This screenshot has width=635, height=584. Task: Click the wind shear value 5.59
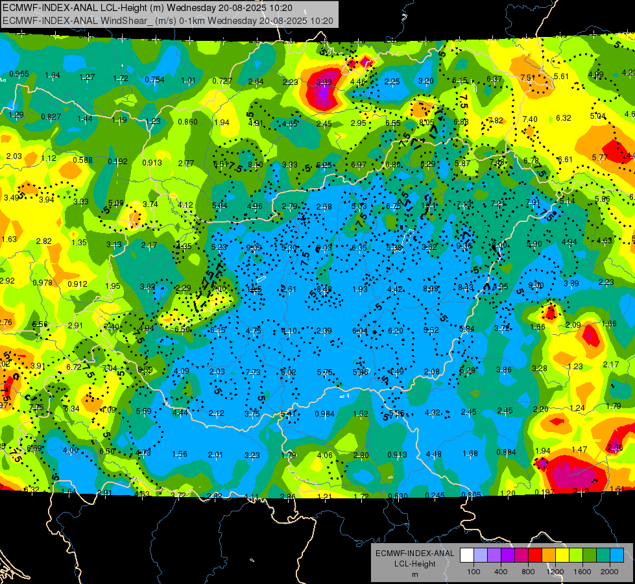pyautogui.click(x=144, y=411)
